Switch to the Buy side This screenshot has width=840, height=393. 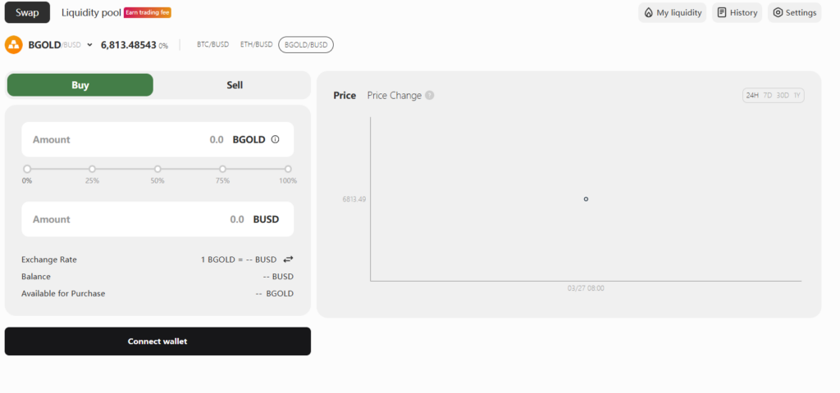click(x=80, y=85)
